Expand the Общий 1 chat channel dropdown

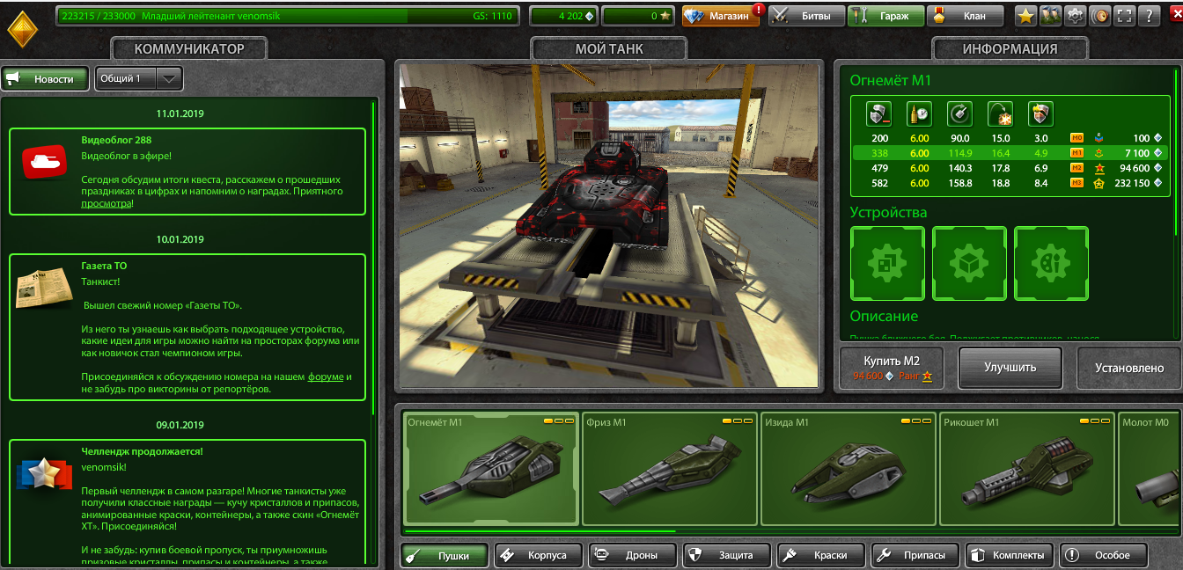coord(139,78)
